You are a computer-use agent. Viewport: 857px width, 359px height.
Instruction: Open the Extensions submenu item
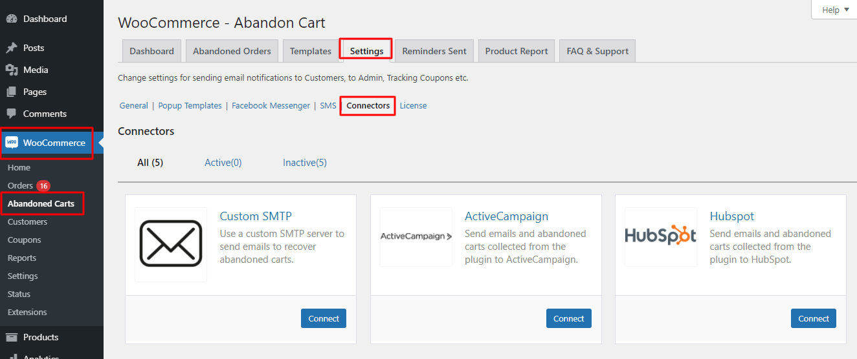(27, 312)
